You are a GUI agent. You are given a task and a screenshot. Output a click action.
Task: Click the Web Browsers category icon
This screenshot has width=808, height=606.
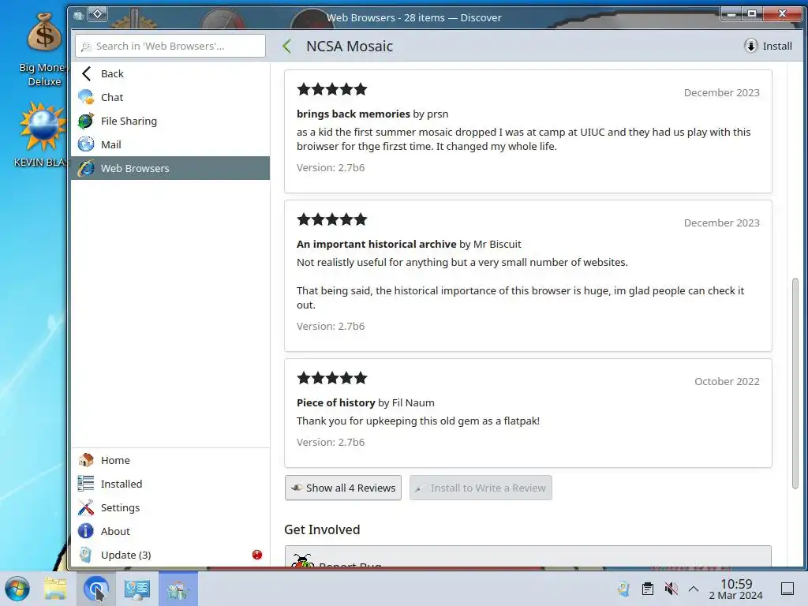86,168
